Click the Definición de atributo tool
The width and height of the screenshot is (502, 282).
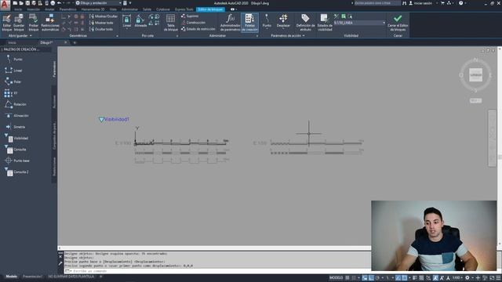tap(305, 23)
